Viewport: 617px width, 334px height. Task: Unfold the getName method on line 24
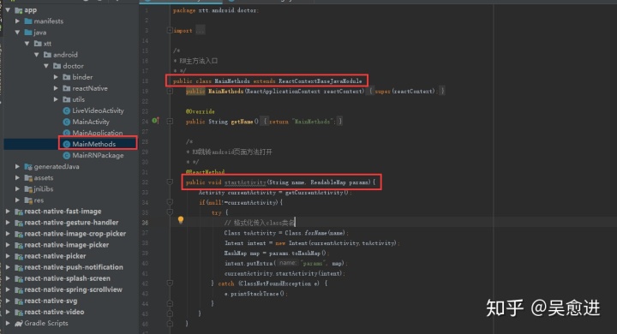point(170,122)
